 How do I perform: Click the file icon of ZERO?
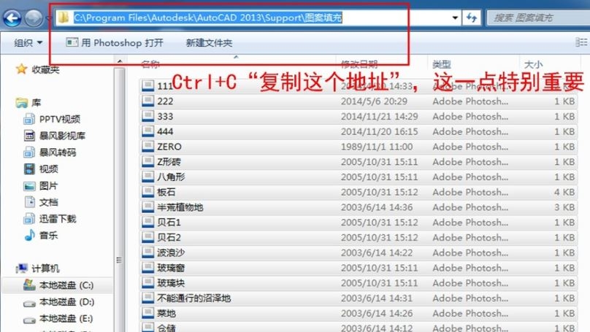click(x=148, y=146)
